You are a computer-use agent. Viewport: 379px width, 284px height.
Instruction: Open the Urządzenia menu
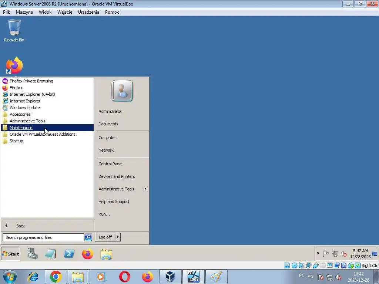tap(88, 12)
